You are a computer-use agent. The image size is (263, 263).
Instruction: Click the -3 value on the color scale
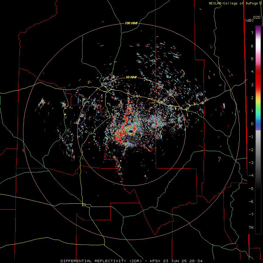(x=251, y=163)
